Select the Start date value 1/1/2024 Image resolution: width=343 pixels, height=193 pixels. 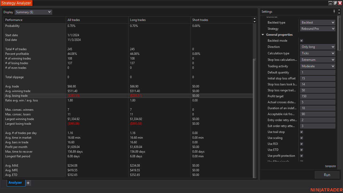point(73,35)
